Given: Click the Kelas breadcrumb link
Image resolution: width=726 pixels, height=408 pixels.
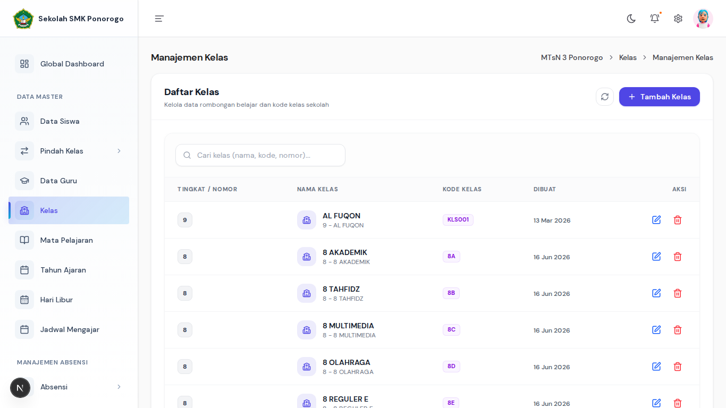Looking at the screenshot, I should point(628,57).
